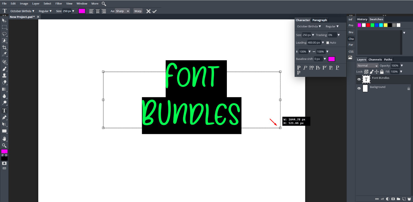Delete layer with trash icon

[409, 199]
